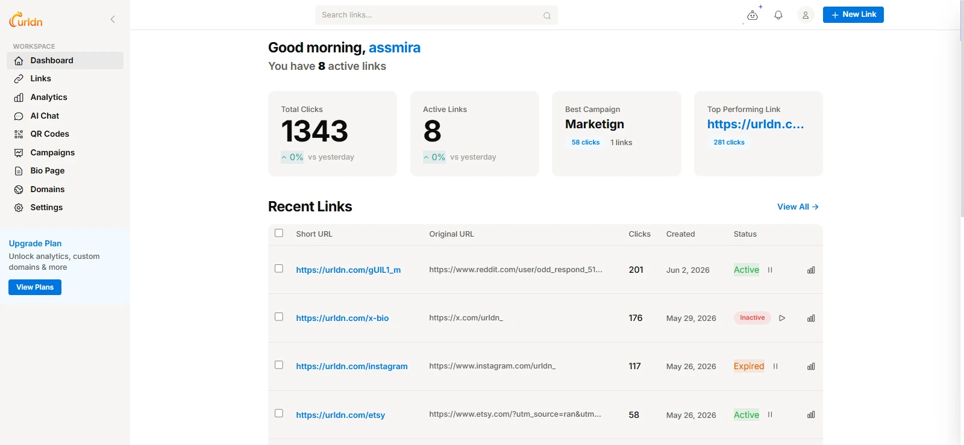Click the Status column header
This screenshot has height=445, width=964.
(x=745, y=234)
